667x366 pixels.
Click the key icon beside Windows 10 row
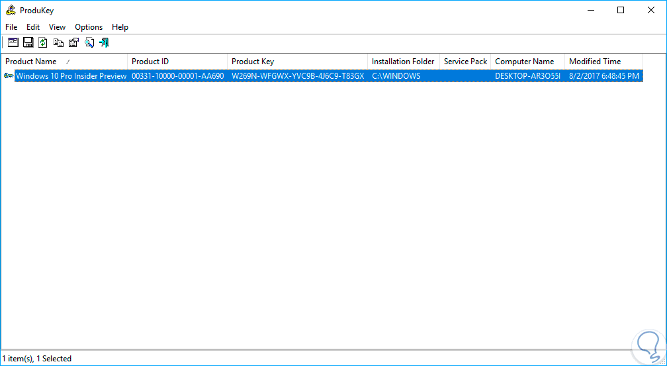pos(9,75)
